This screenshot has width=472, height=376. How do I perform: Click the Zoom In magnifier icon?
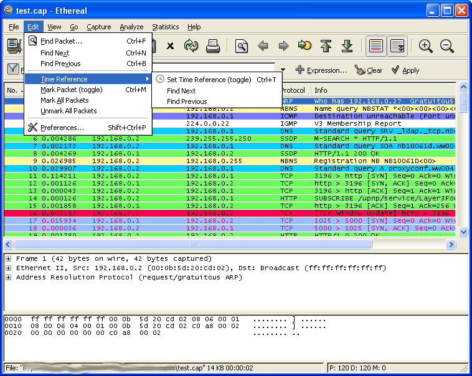point(426,46)
